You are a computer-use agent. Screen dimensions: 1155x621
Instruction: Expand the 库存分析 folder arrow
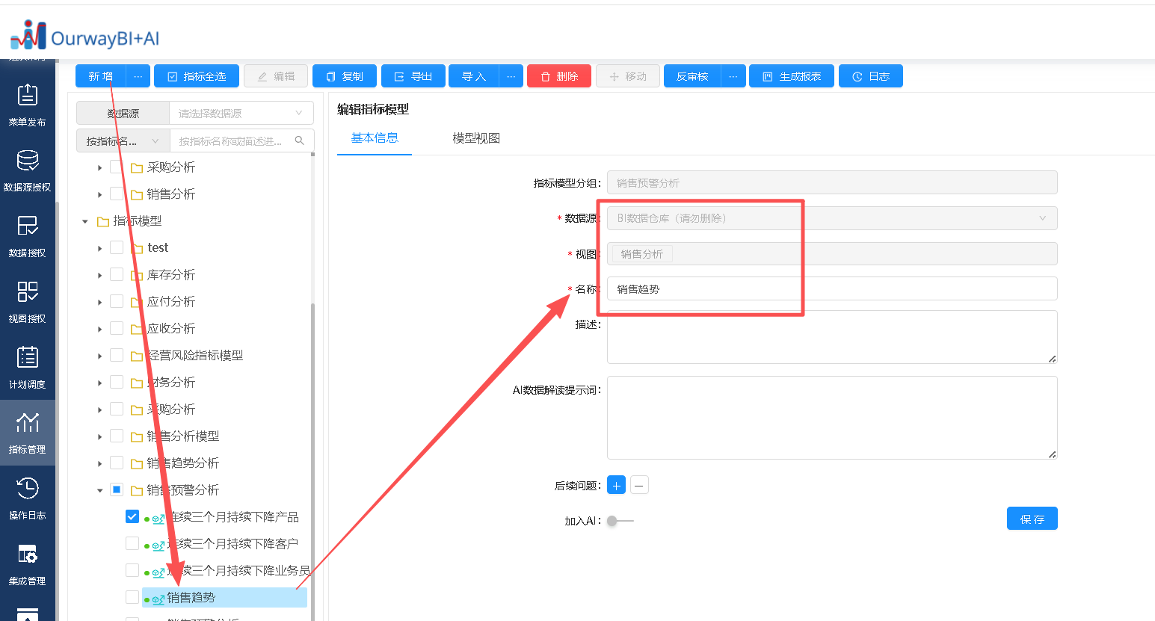tap(99, 275)
